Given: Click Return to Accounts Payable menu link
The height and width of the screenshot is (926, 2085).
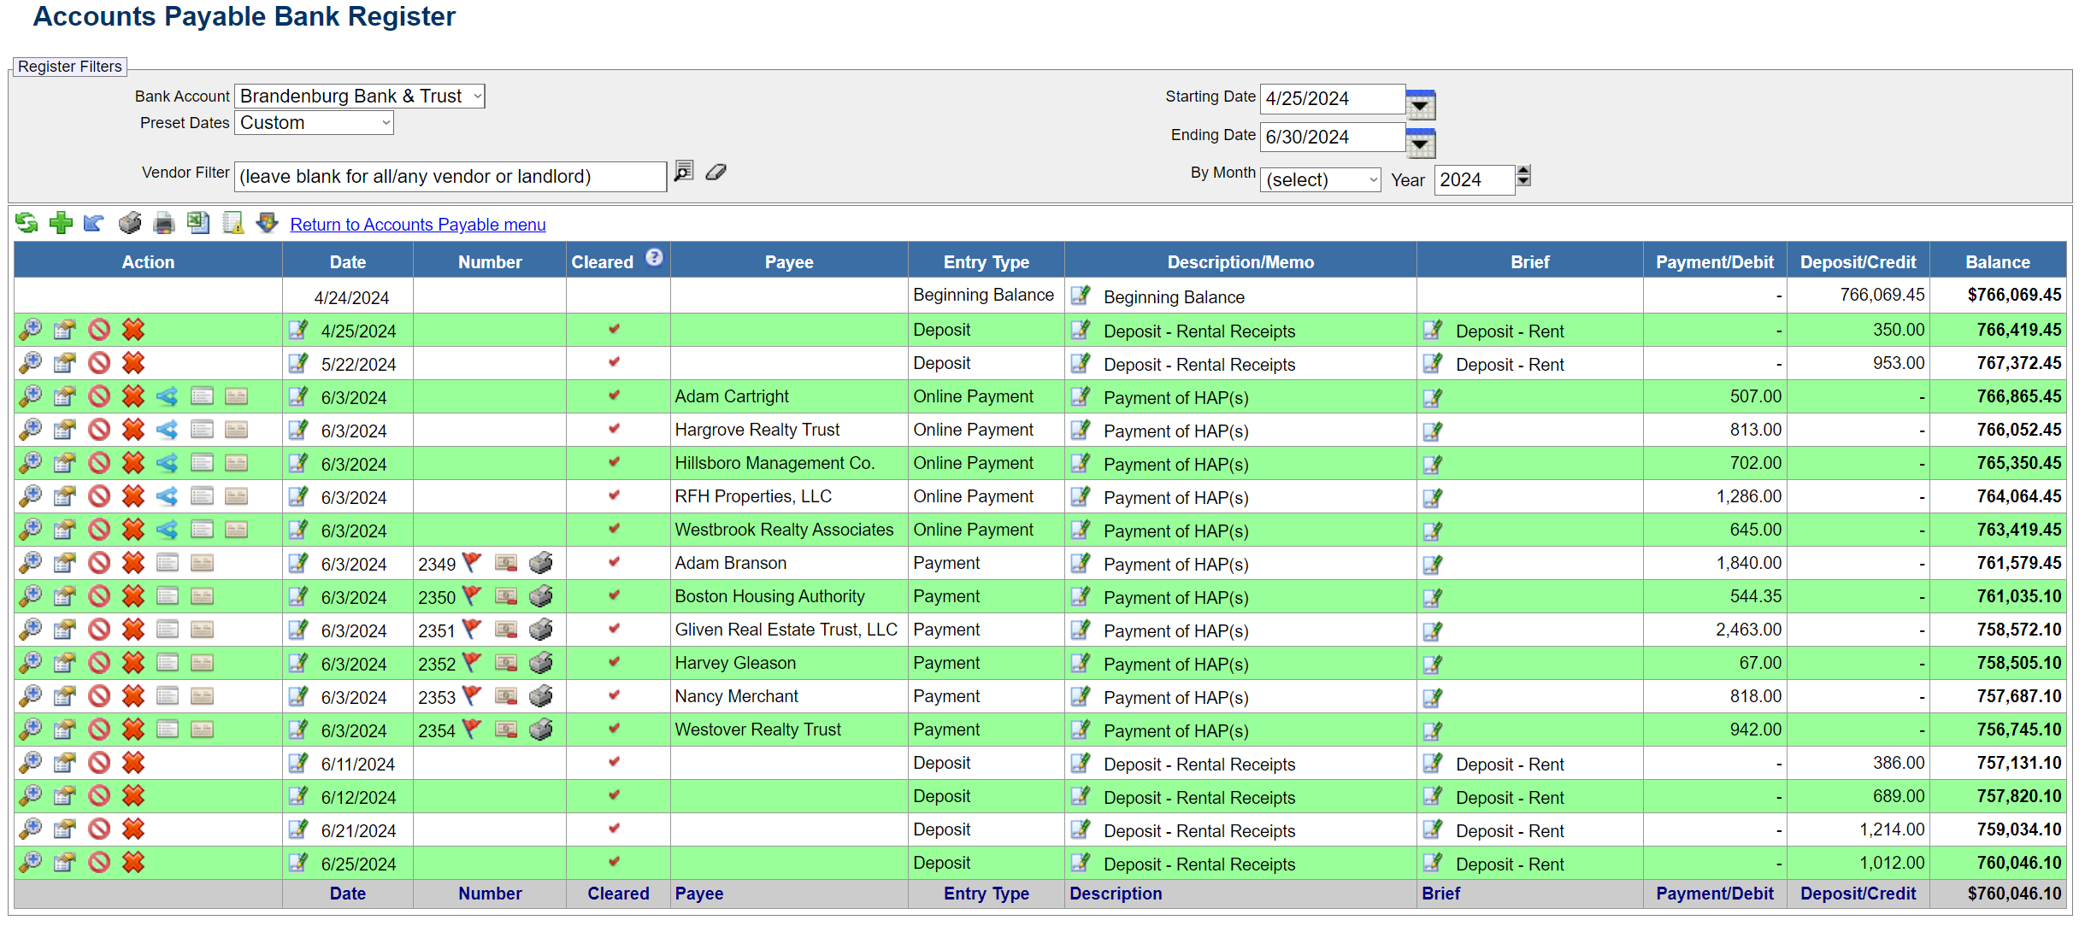Looking at the screenshot, I should tap(417, 225).
